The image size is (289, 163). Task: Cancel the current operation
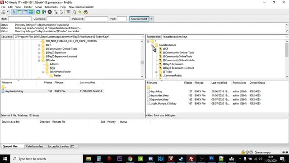(x=50, y=12)
